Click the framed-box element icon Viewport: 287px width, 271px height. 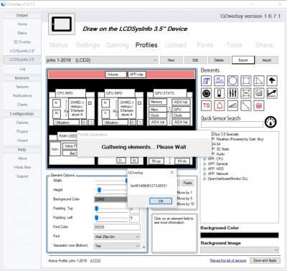tap(246, 93)
